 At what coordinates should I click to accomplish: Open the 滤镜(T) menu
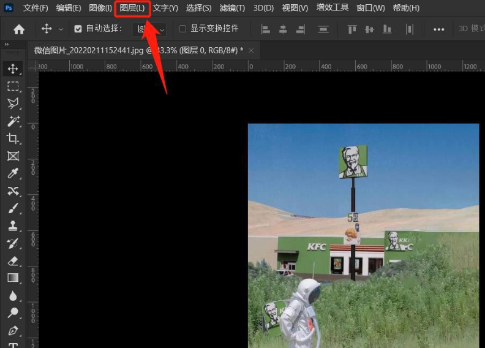[x=232, y=8]
